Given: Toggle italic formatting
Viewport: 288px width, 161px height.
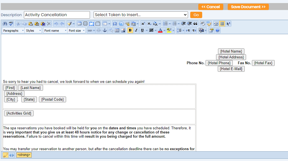Looking at the screenshot, I should click(x=136, y=31).
